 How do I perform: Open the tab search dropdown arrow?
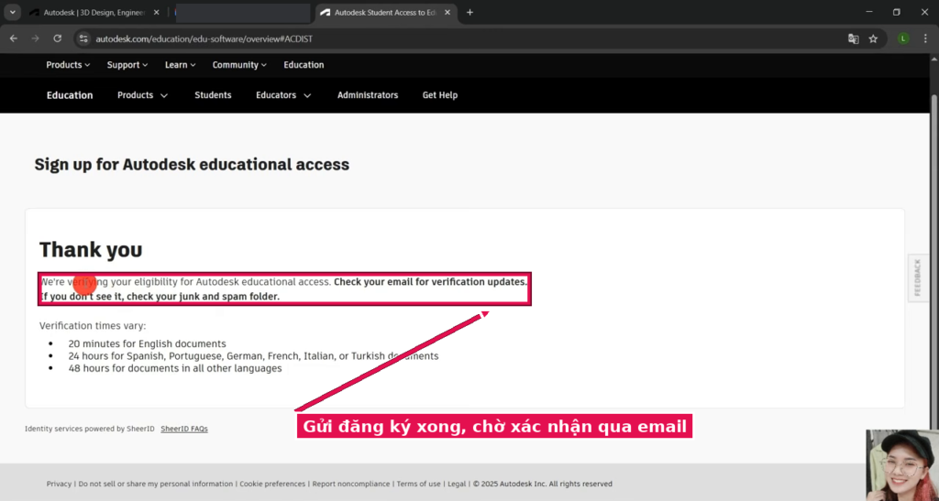12,12
